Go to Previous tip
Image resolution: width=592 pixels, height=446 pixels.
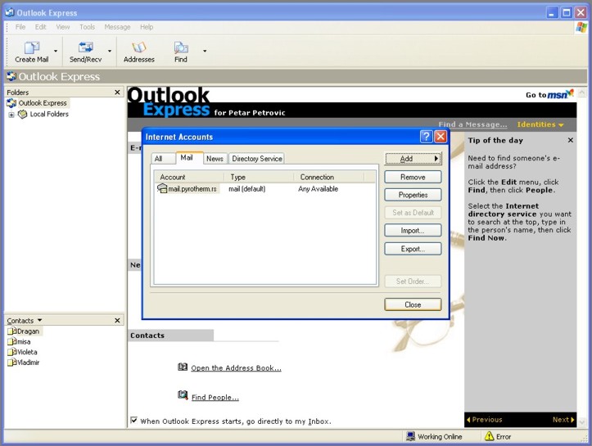485,420
